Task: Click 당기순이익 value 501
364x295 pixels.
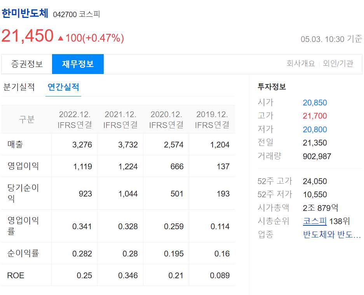Action: (x=177, y=193)
